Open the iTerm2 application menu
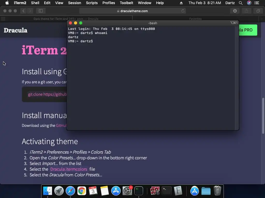Screen dimensions: 265x198 (20, 3)
